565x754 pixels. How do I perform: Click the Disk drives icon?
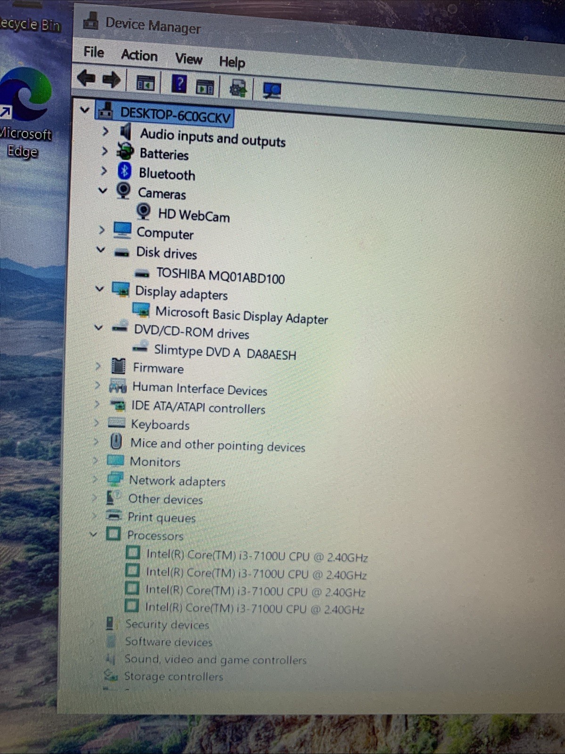pyautogui.click(x=122, y=253)
